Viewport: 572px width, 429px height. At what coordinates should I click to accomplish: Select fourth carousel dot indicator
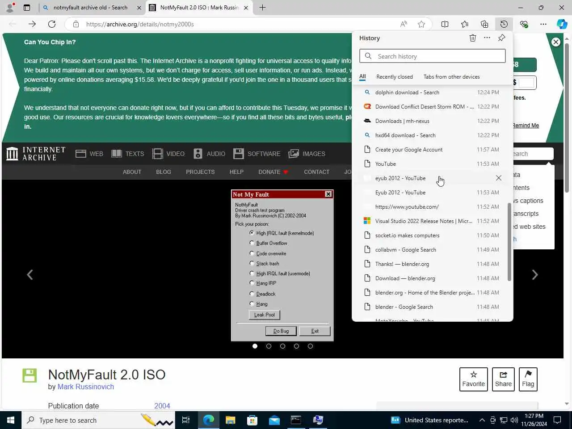coord(296,346)
